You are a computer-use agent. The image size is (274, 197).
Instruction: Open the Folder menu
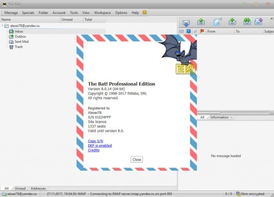point(43,13)
